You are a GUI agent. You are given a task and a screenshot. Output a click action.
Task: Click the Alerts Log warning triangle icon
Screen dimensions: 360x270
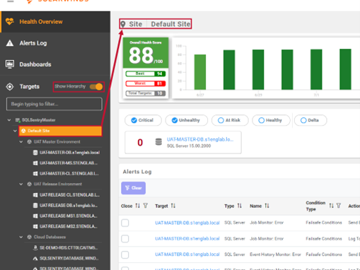[10, 43]
